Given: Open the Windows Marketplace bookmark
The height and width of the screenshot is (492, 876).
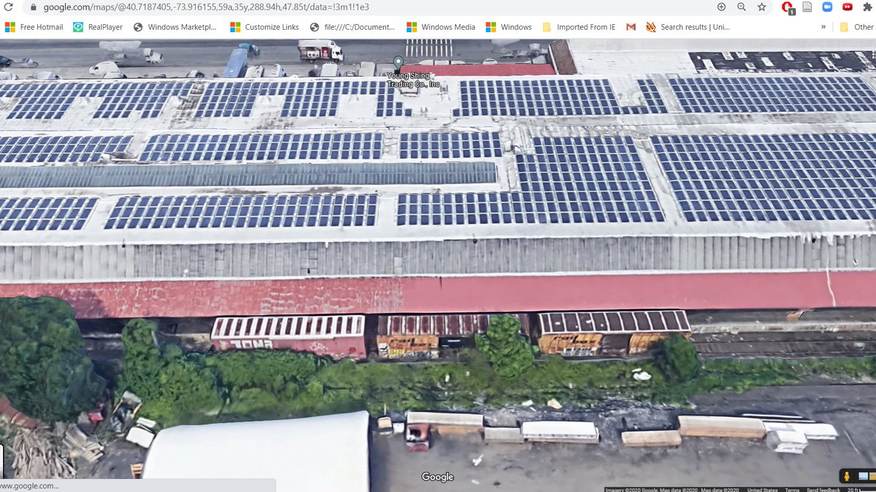Looking at the screenshot, I should tap(176, 27).
